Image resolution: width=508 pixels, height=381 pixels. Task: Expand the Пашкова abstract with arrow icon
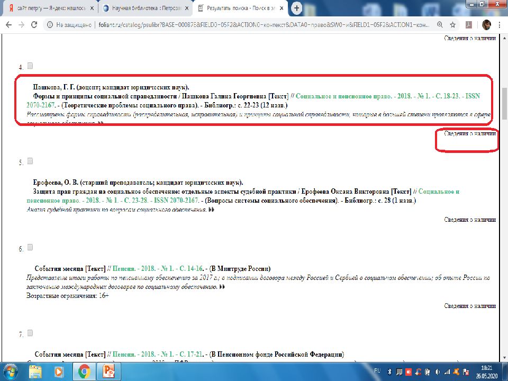[101, 123]
